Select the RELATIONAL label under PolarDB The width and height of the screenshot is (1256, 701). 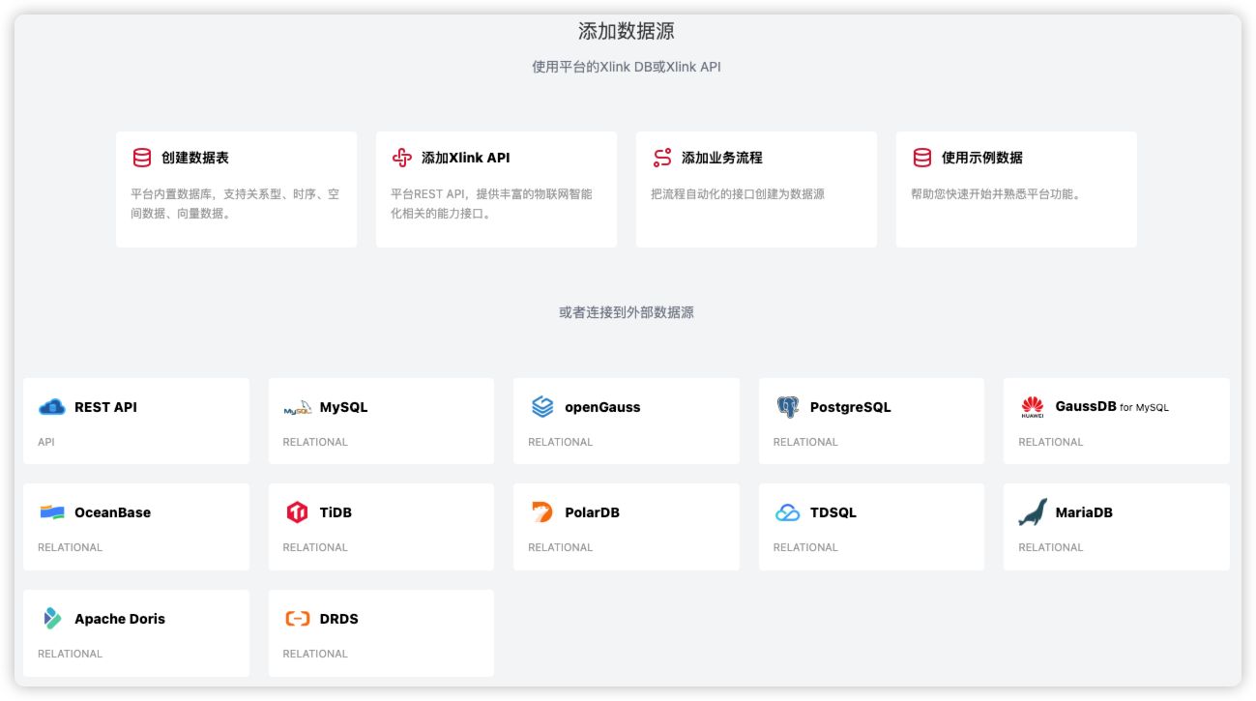pos(560,547)
